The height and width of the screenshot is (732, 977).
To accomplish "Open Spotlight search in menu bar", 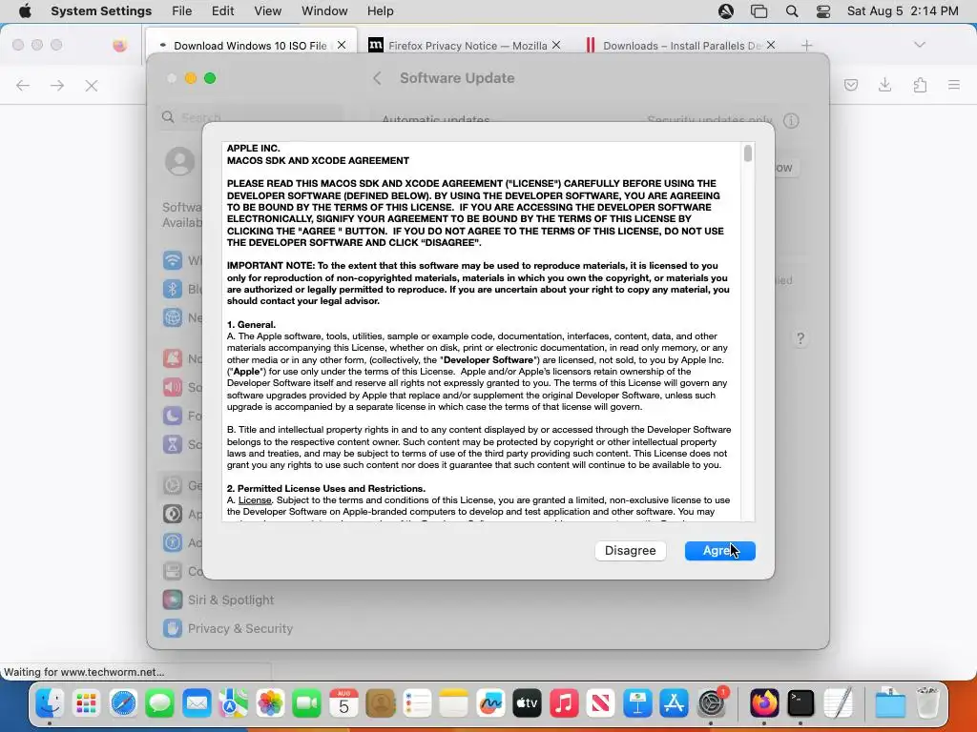I will click(x=792, y=11).
